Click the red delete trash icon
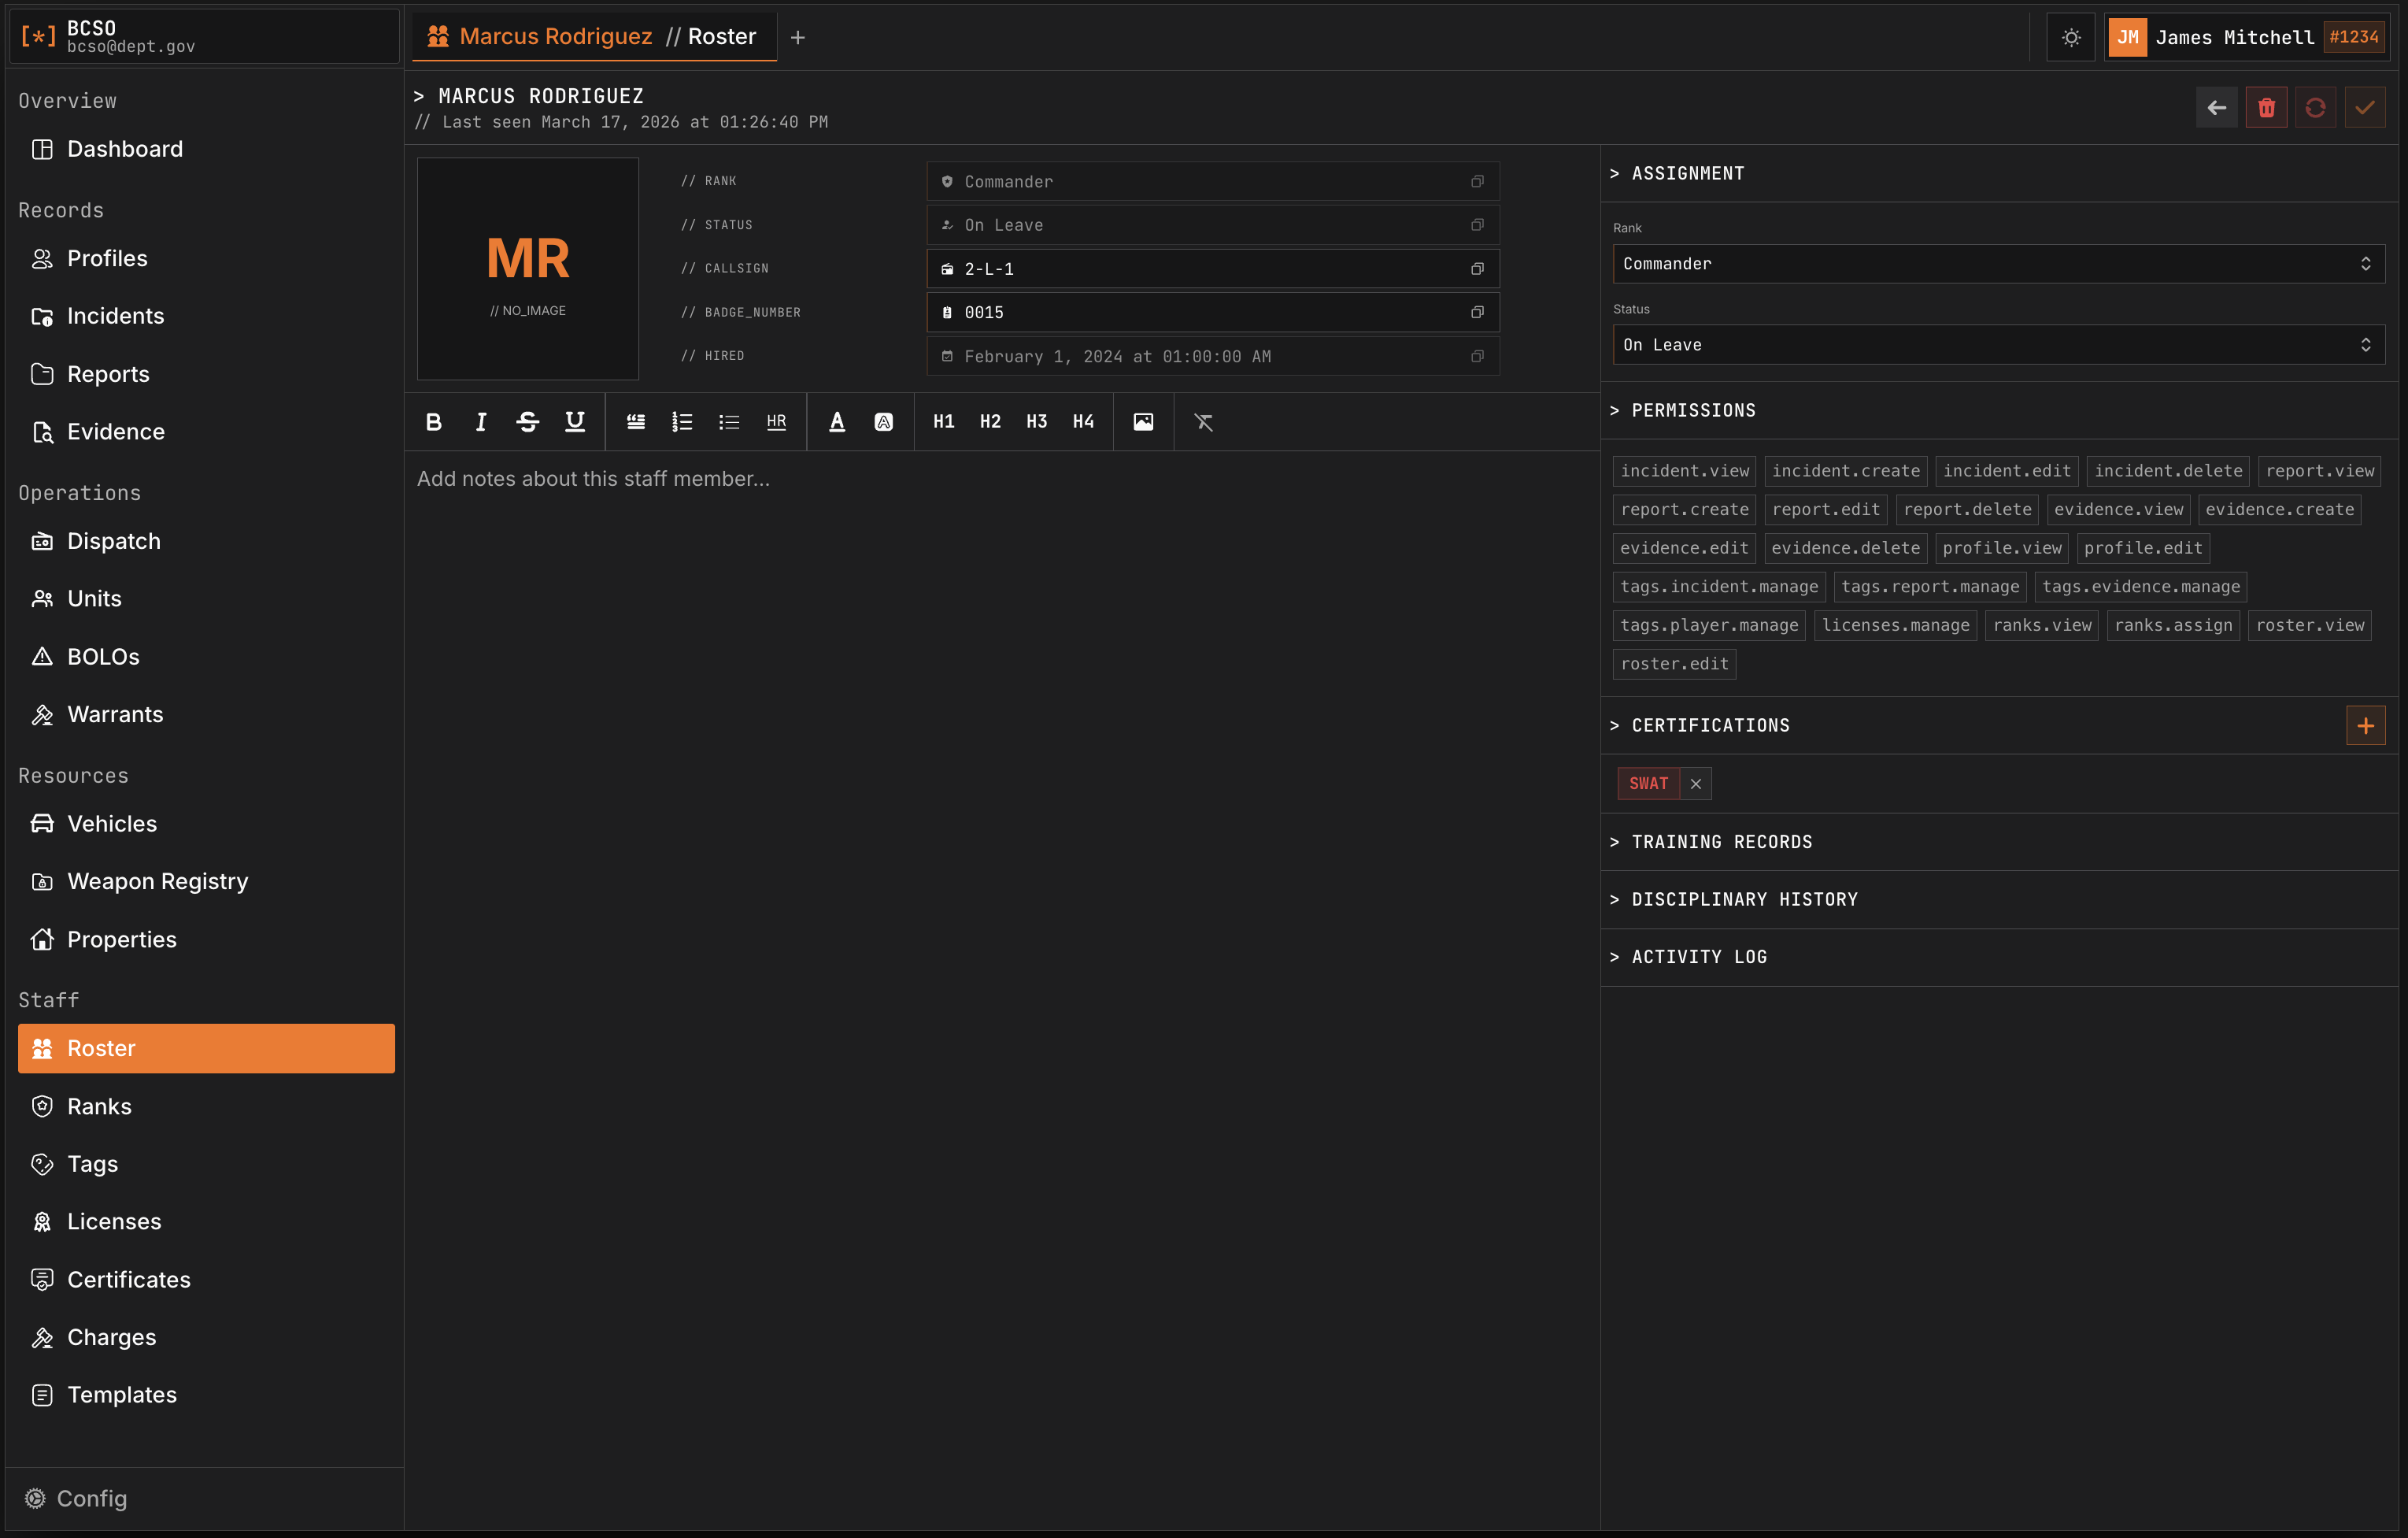 2266,108
